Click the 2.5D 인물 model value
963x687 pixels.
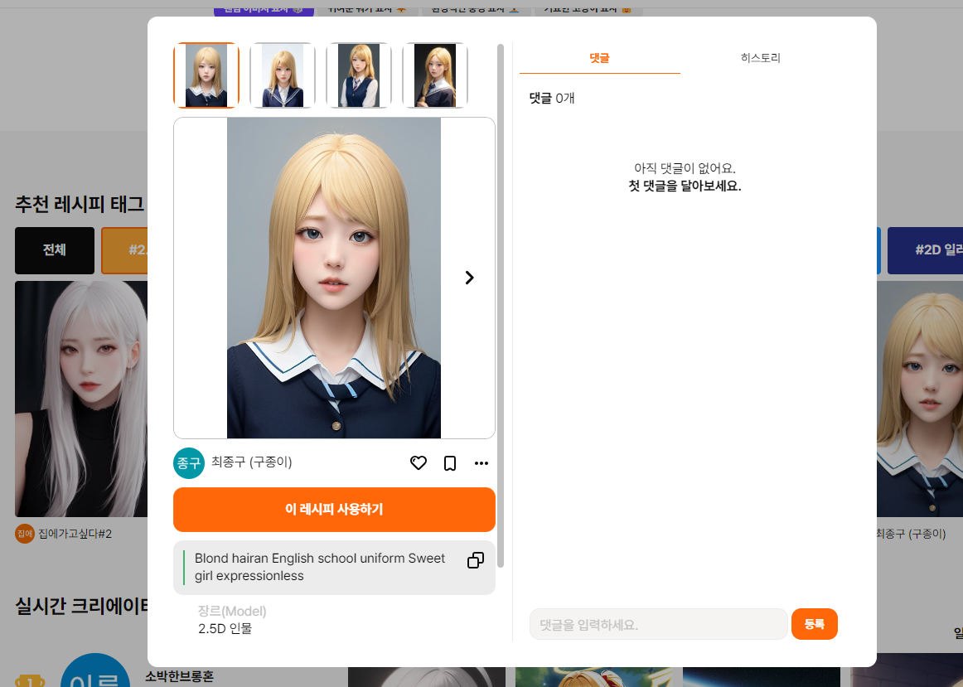(x=225, y=629)
